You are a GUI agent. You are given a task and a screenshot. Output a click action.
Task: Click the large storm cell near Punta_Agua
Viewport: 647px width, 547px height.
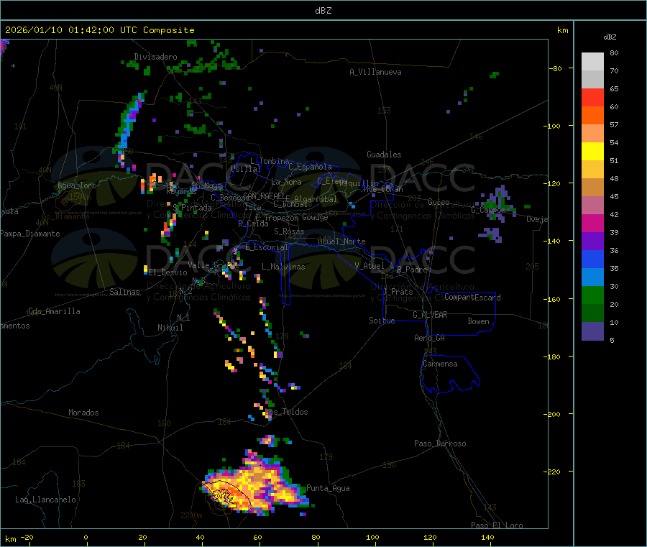pyautogui.click(x=256, y=484)
